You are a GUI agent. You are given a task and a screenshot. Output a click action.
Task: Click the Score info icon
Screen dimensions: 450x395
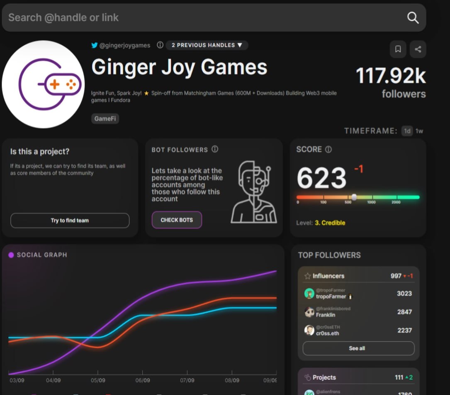coord(328,150)
